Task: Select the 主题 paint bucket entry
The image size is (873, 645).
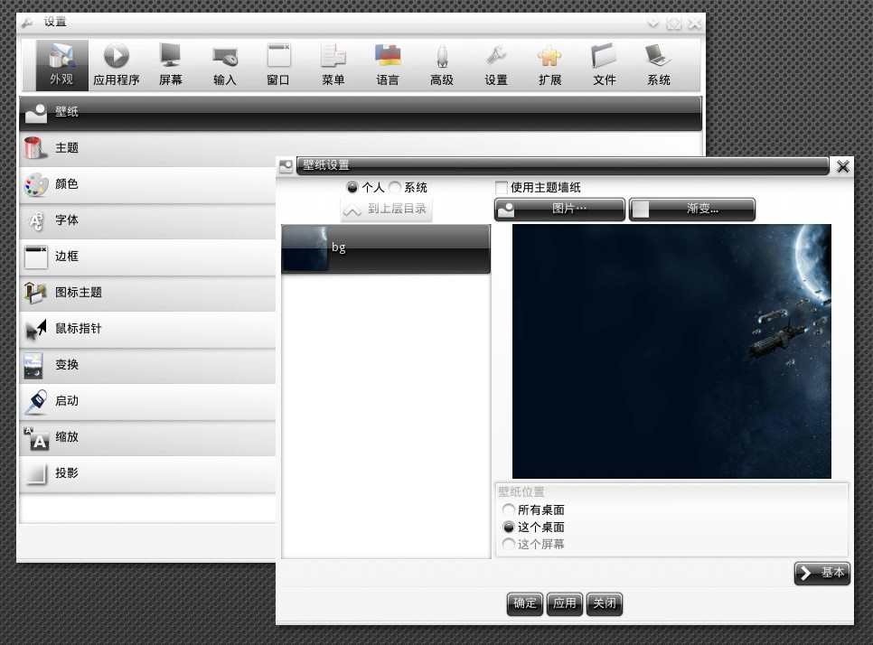Action: tap(147, 148)
